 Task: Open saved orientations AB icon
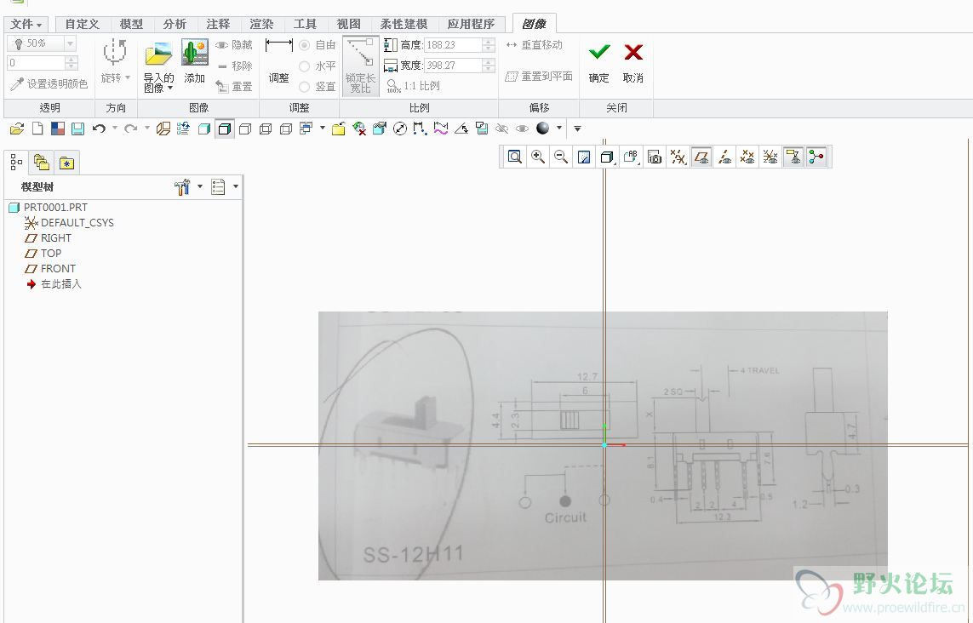631,157
